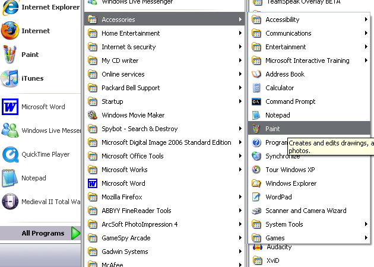Click the XviD folder icon
The image size is (374, 267).
pos(258,260)
